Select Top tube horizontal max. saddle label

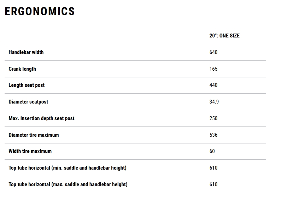point(68,184)
